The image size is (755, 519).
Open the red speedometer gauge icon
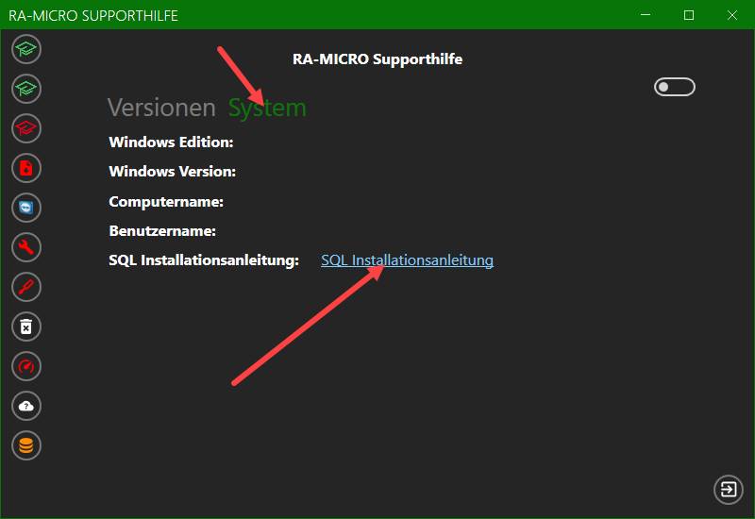(26, 366)
